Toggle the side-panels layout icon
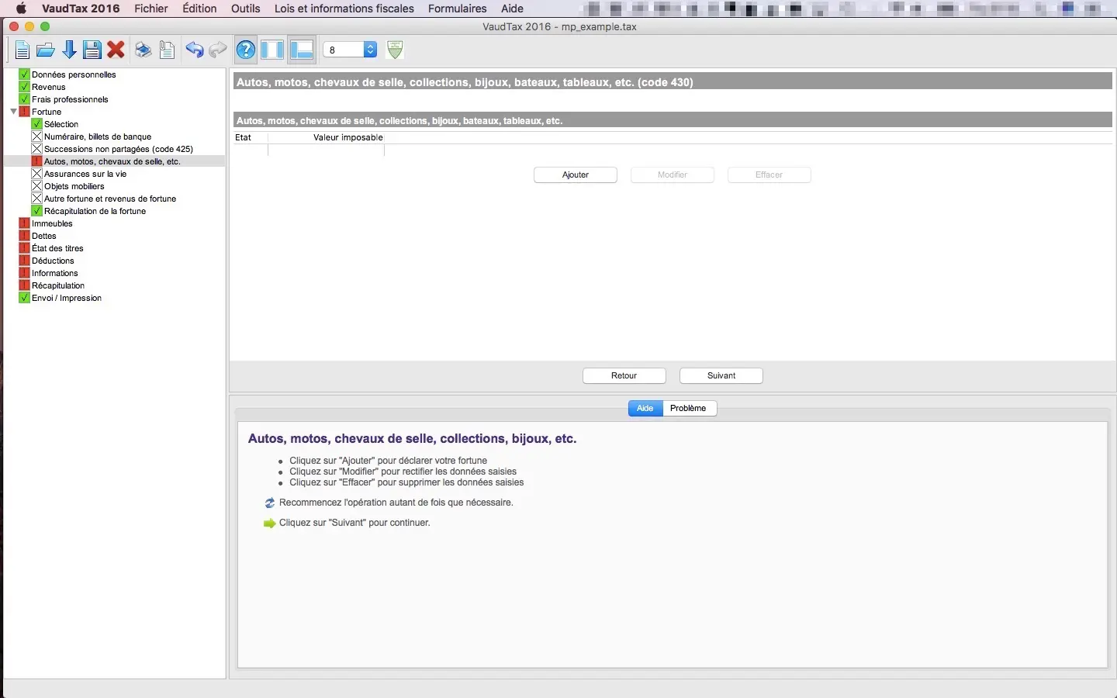This screenshot has height=698, width=1117. [272, 50]
